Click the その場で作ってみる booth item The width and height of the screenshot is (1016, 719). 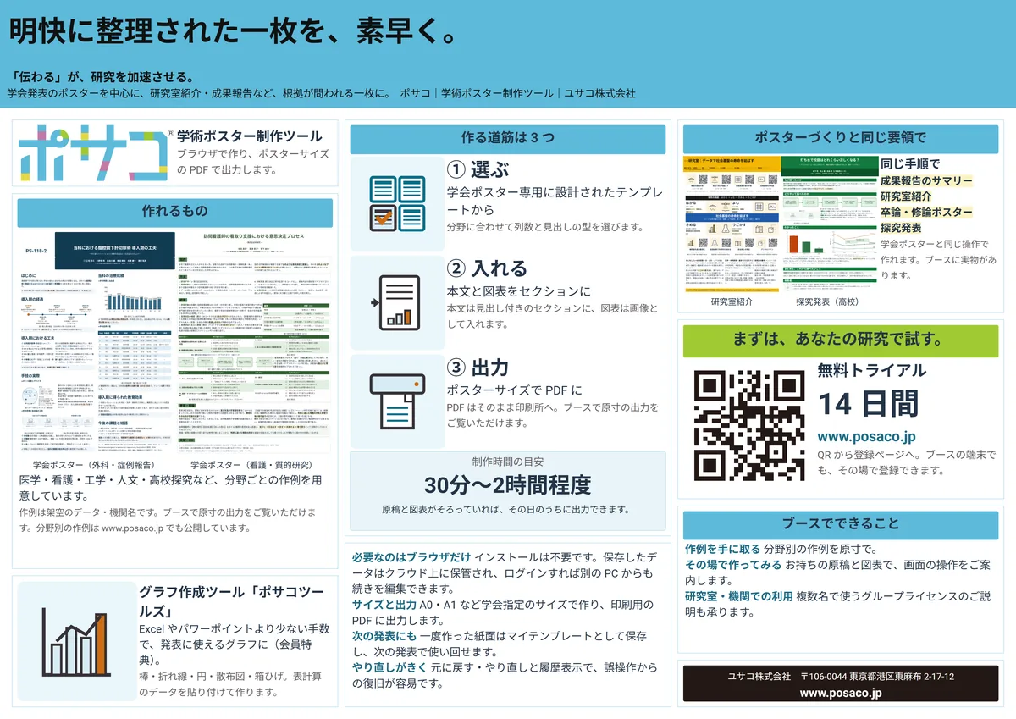pyautogui.click(x=733, y=565)
